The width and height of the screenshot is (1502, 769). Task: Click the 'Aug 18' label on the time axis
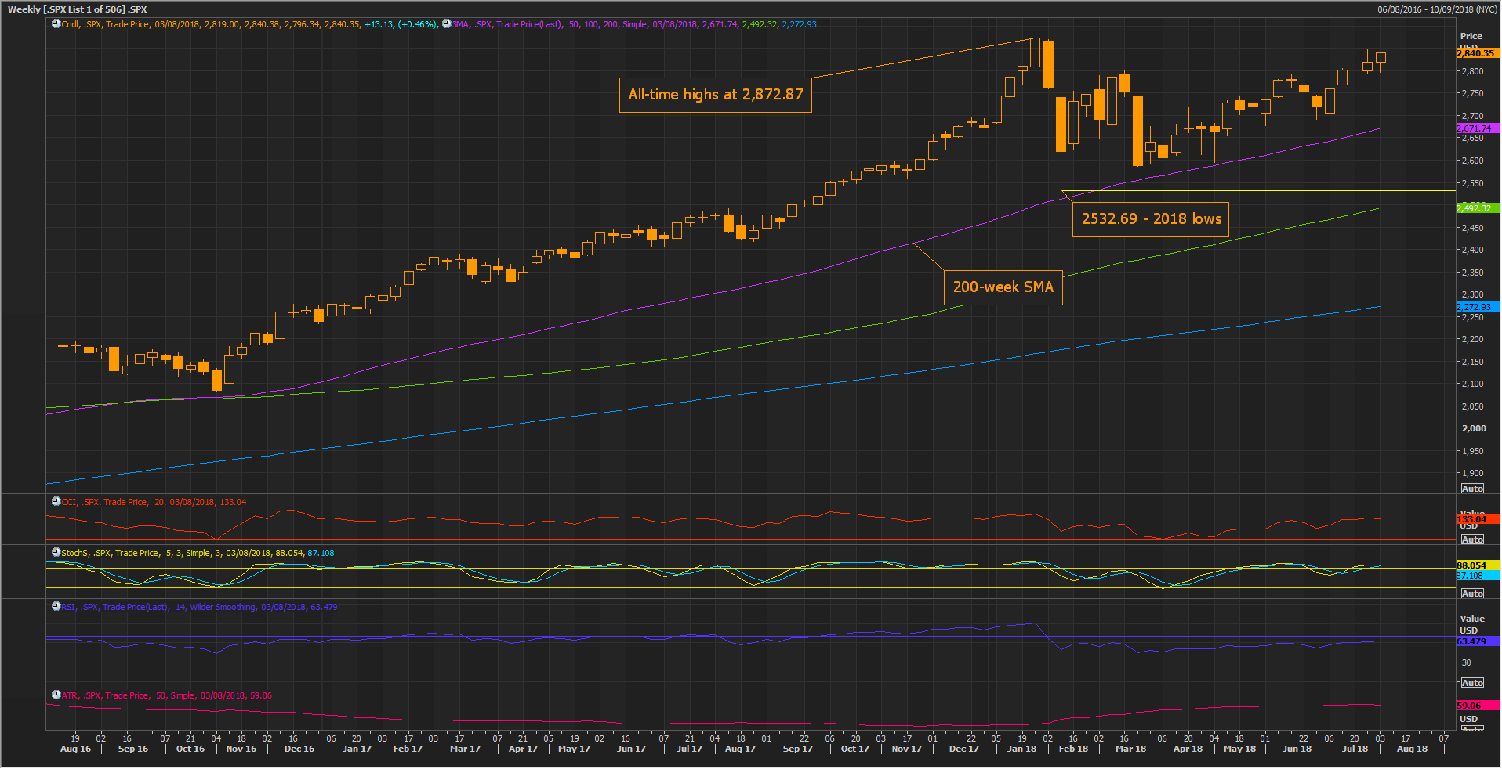click(x=1412, y=749)
